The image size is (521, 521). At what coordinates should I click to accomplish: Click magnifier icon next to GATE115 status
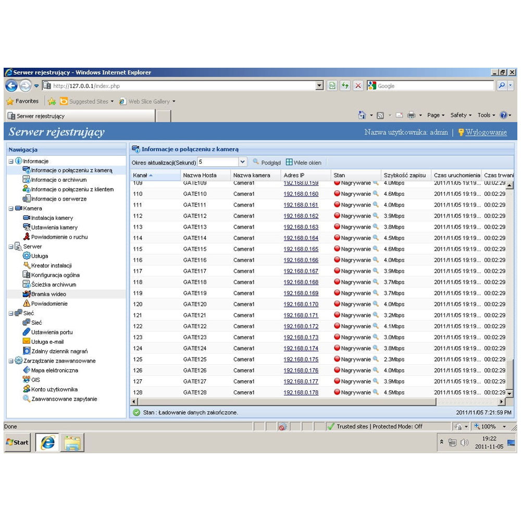(376, 249)
